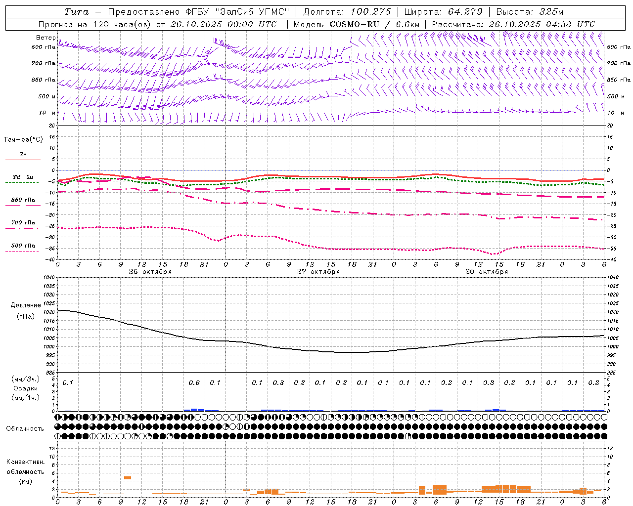This screenshot has height=506, width=633.
Task: Click the station name "Tura" in title
Action: tap(77, 12)
